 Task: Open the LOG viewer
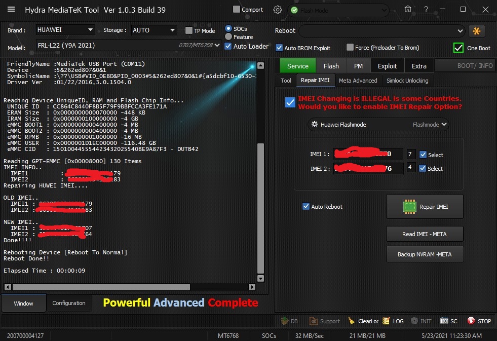[x=393, y=321]
